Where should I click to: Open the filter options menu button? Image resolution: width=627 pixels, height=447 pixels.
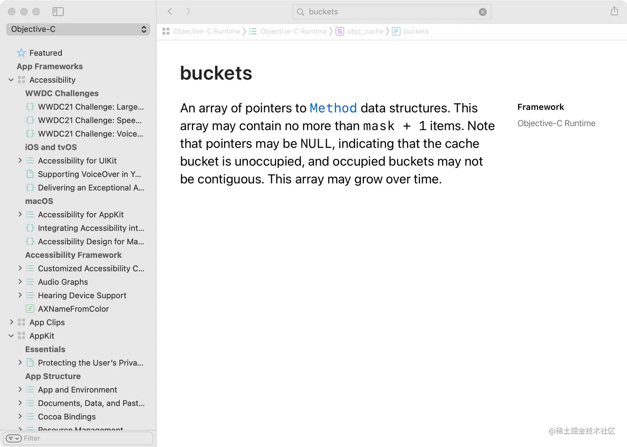pyautogui.click(x=14, y=438)
